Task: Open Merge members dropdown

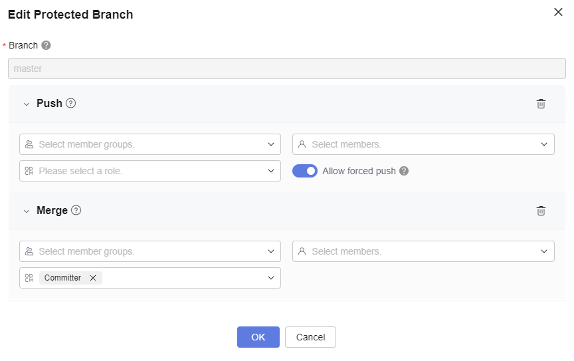Action: pyautogui.click(x=423, y=251)
